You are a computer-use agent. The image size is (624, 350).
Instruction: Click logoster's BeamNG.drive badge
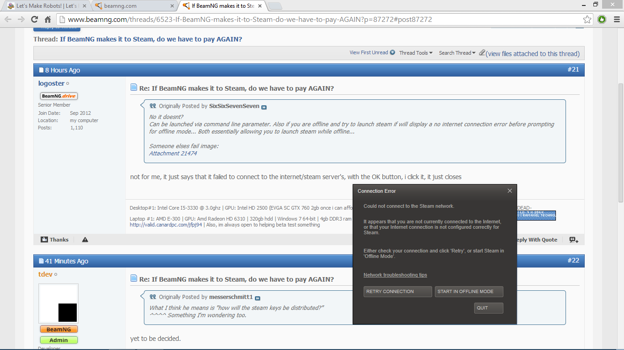click(59, 96)
